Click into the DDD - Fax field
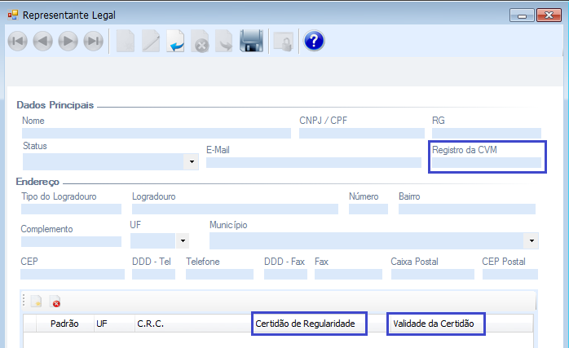 pyautogui.click(x=285, y=275)
